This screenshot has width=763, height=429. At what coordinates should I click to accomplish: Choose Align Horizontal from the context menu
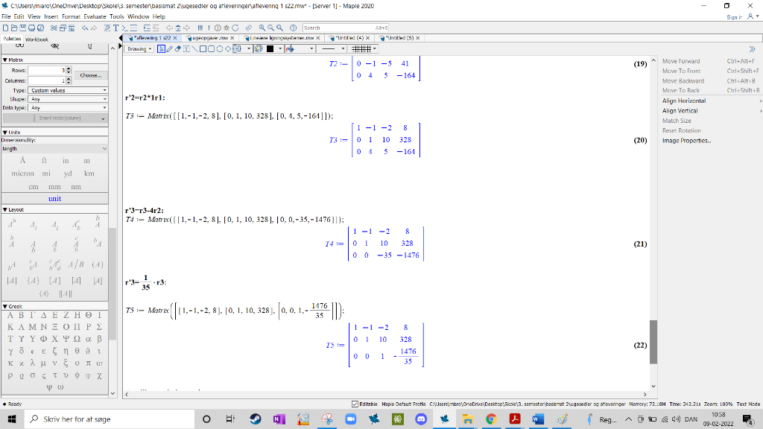(683, 101)
